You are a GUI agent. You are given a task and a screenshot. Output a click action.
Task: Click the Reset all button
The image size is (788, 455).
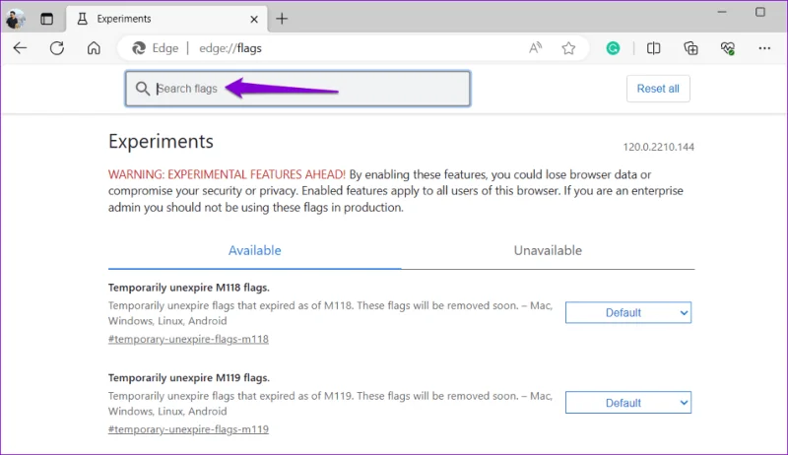[658, 89]
